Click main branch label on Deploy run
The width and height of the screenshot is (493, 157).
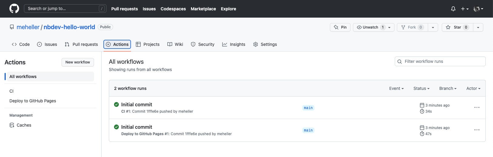pyautogui.click(x=308, y=130)
